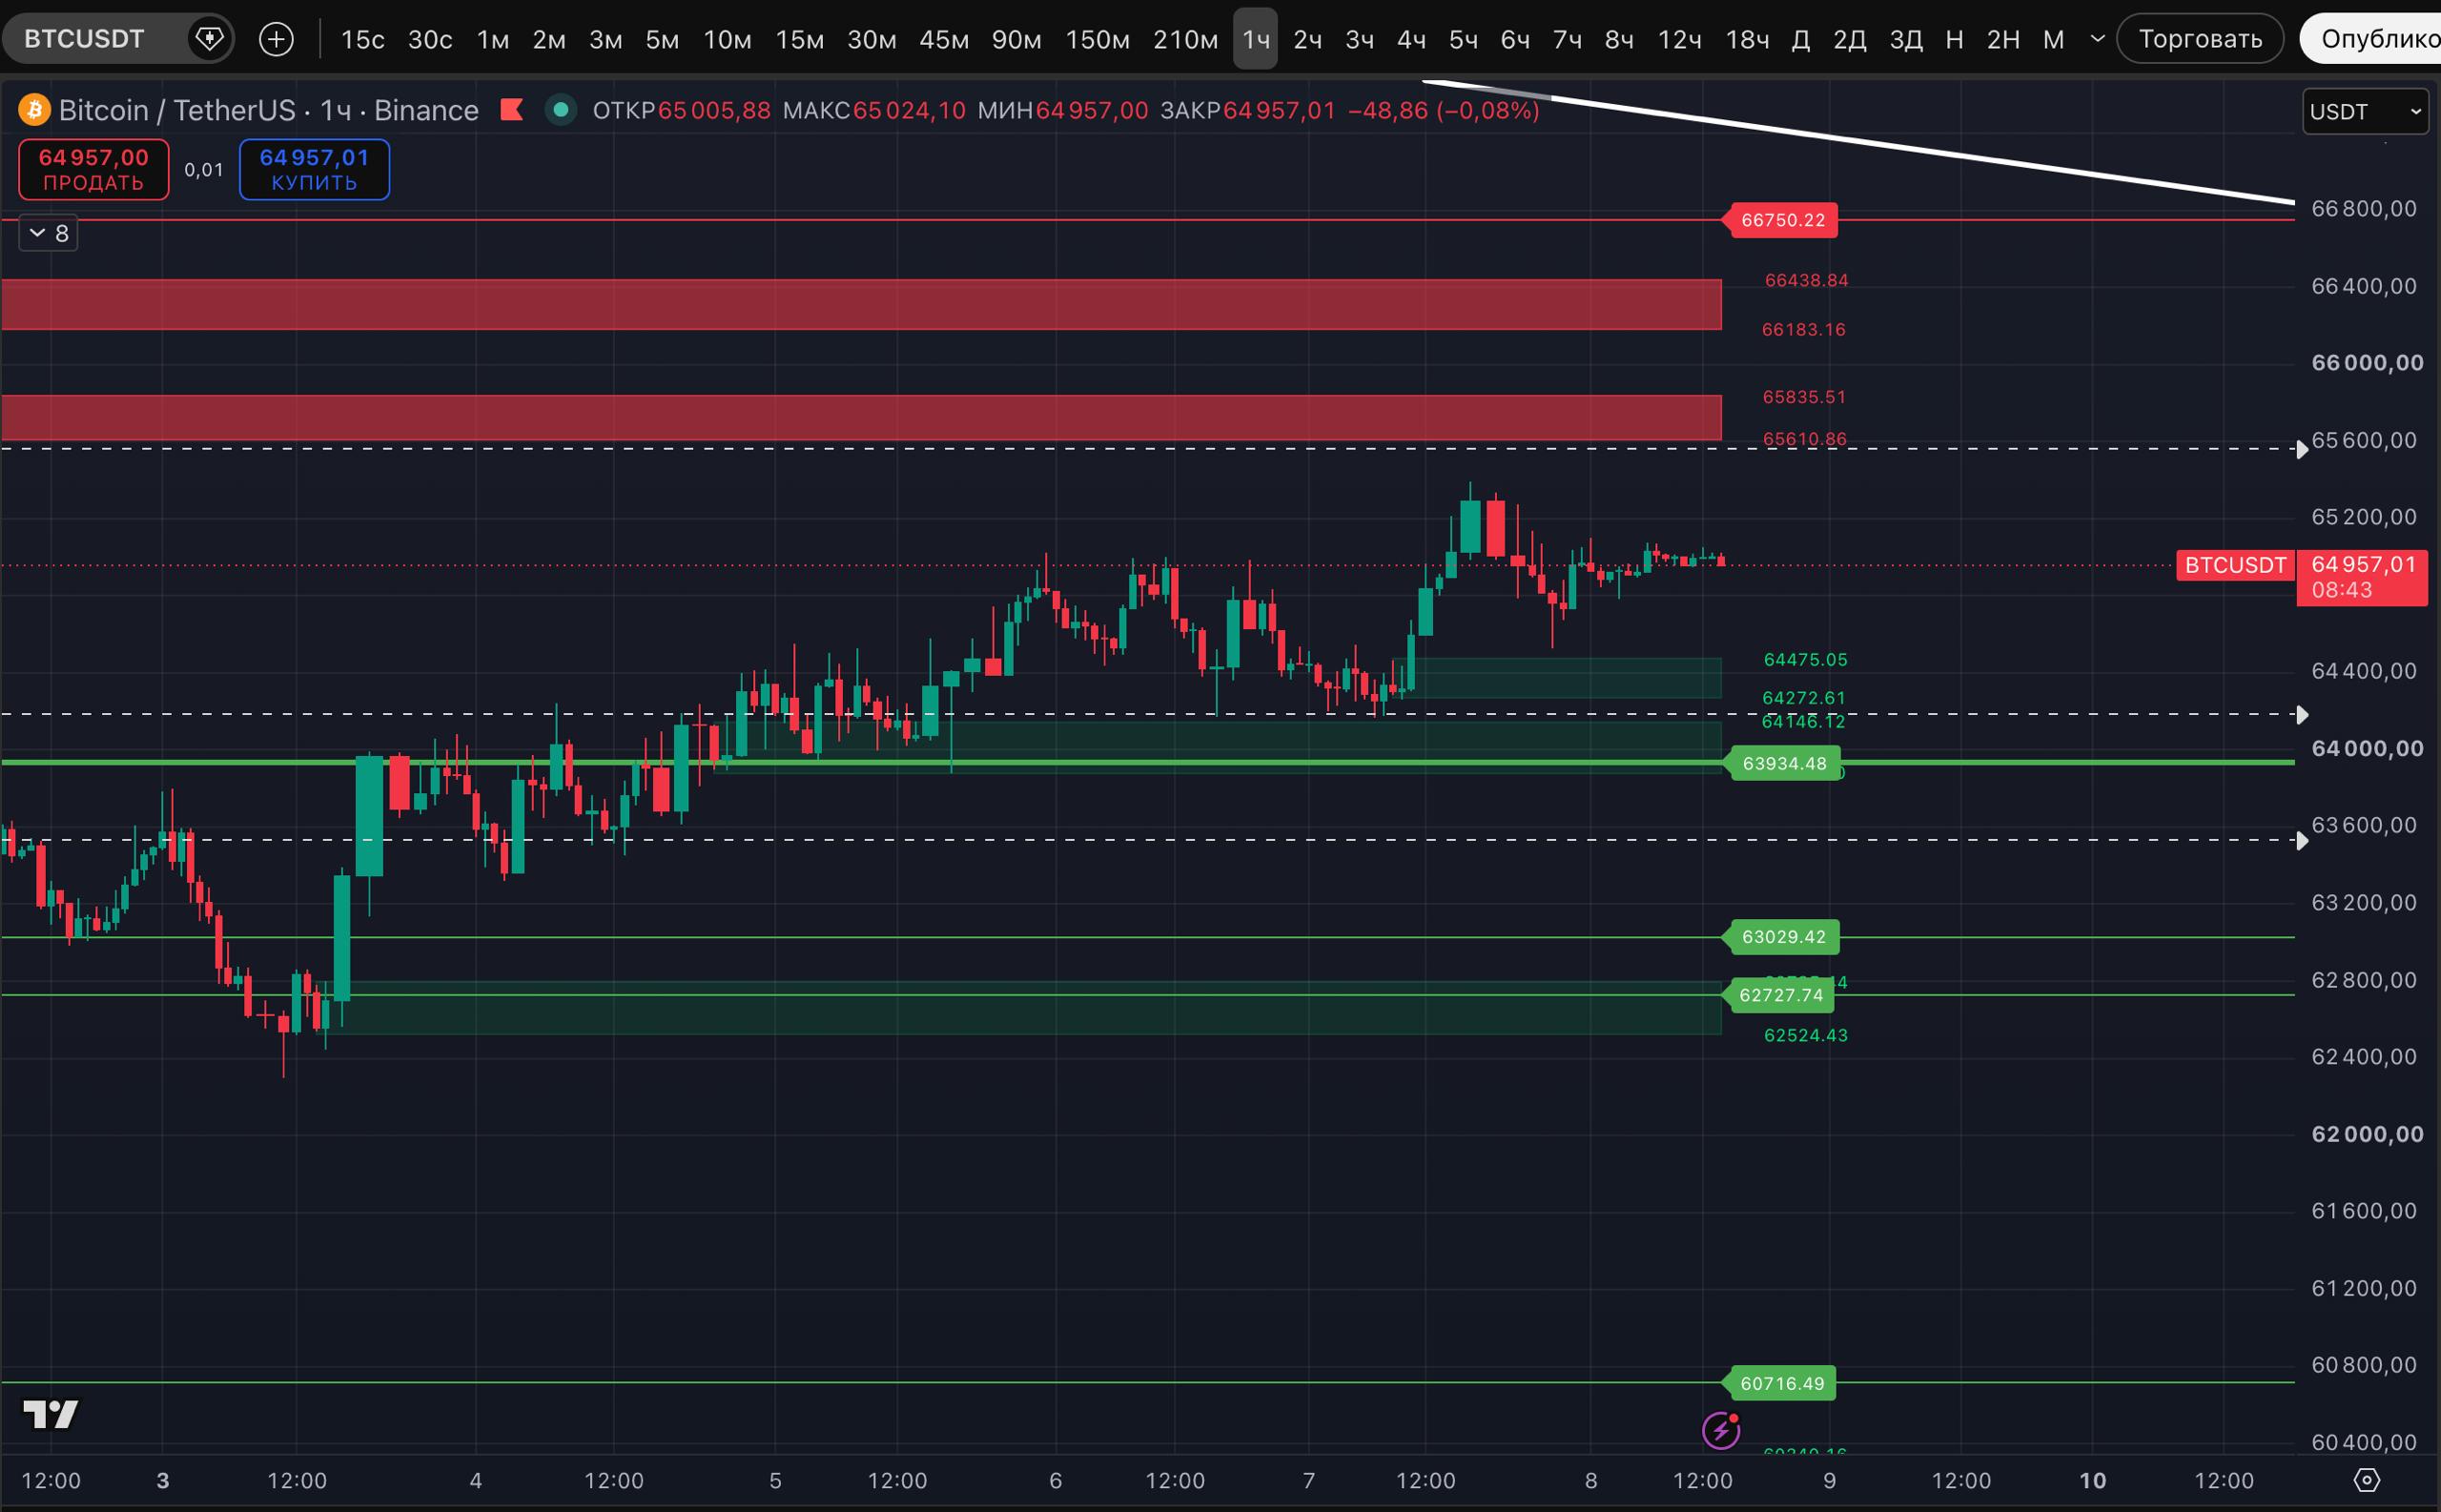Click the active 1ч timeframe
Screen dimensions: 2441x1512
click(x=1255, y=39)
